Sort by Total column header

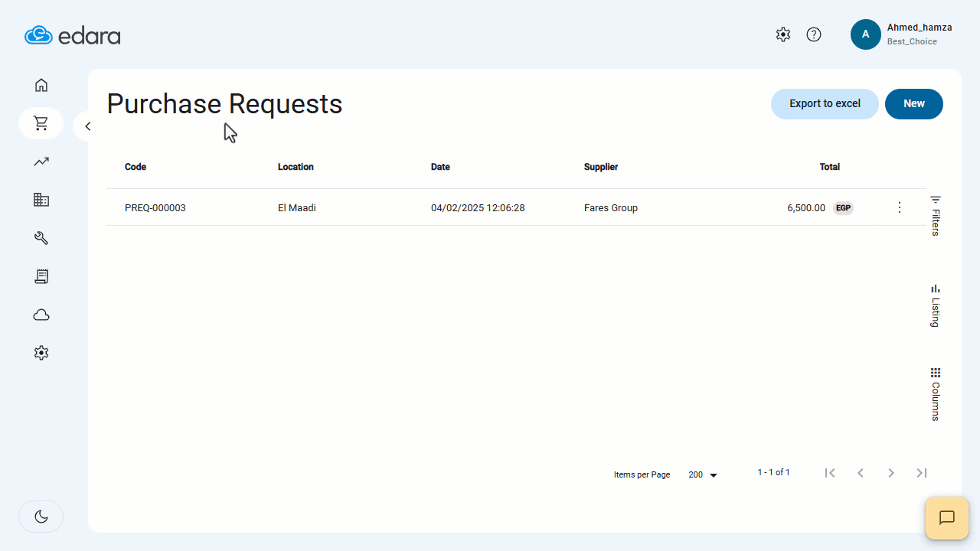click(830, 167)
